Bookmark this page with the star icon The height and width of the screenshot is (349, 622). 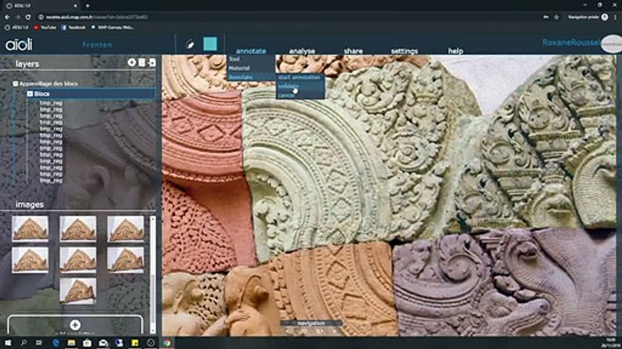coord(556,17)
